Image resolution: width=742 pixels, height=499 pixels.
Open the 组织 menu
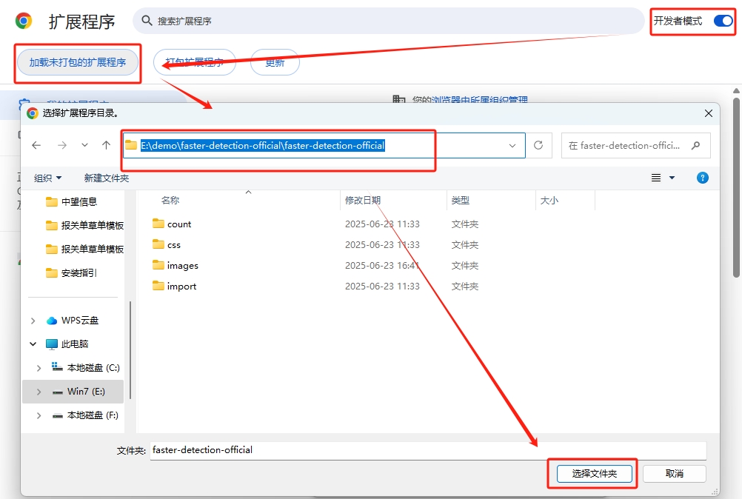[48, 178]
